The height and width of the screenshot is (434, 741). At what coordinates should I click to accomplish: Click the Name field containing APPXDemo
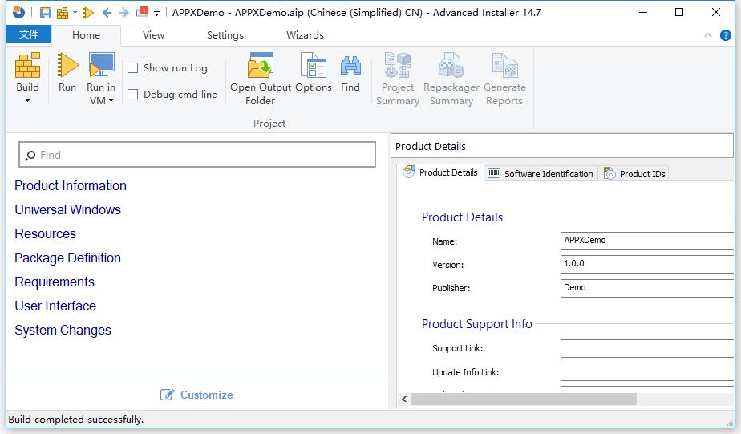pos(647,241)
